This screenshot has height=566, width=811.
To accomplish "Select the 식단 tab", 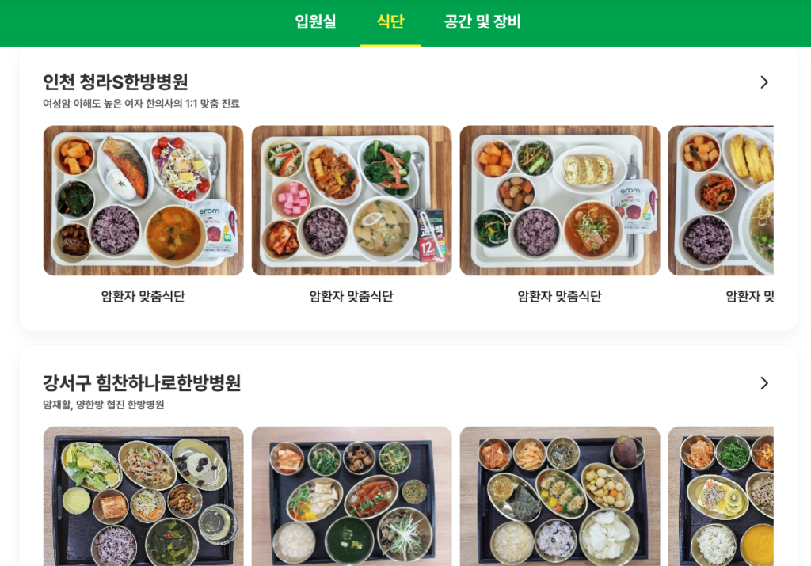I will click(390, 21).
